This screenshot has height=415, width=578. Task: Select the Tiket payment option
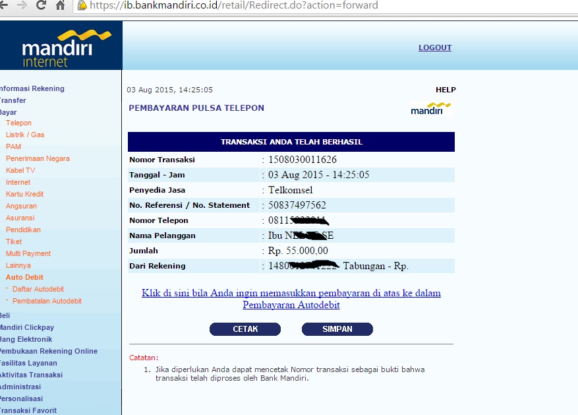pos(14,241)
